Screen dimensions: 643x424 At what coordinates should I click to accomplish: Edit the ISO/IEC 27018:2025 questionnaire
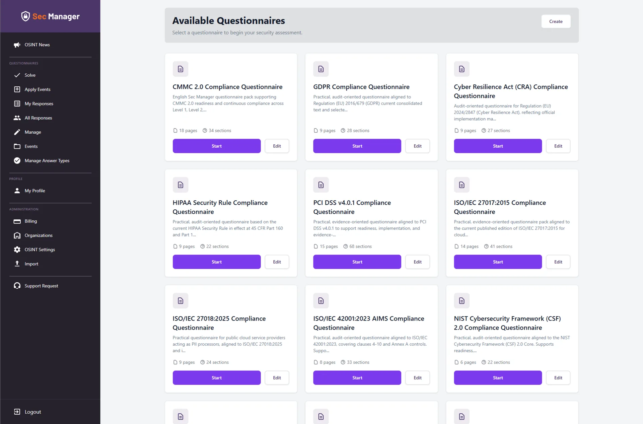277,378
